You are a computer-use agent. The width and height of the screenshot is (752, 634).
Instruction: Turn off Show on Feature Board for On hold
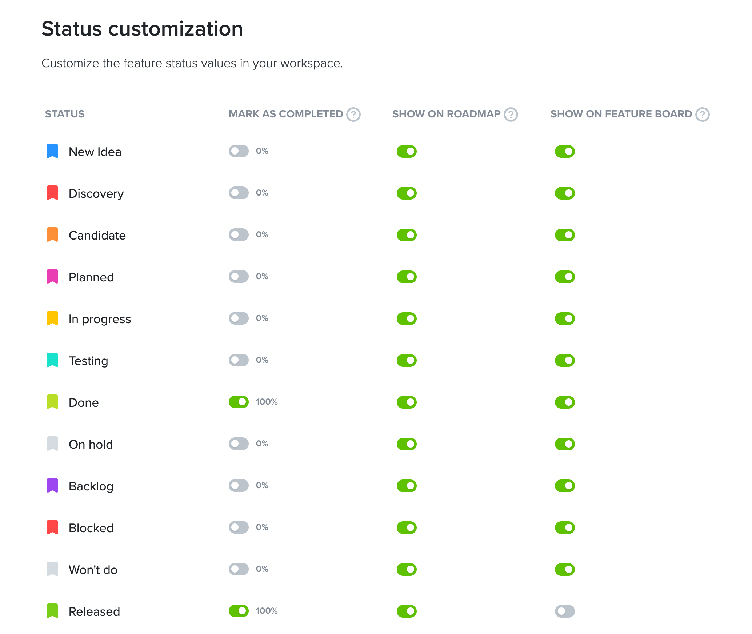(x=565, y=444)
